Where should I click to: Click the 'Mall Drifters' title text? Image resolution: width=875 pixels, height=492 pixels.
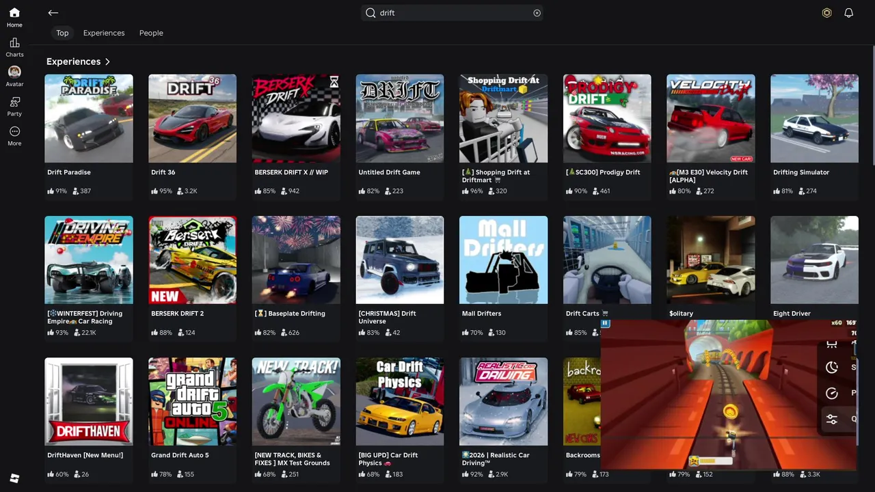[x=481, y=314]
